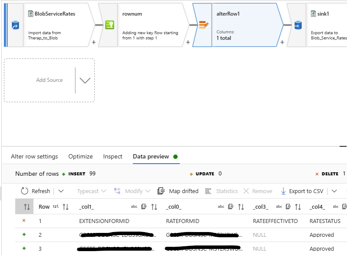The image size is (347, 255).
Task: Select the Data preview tab
Action: 151,156
